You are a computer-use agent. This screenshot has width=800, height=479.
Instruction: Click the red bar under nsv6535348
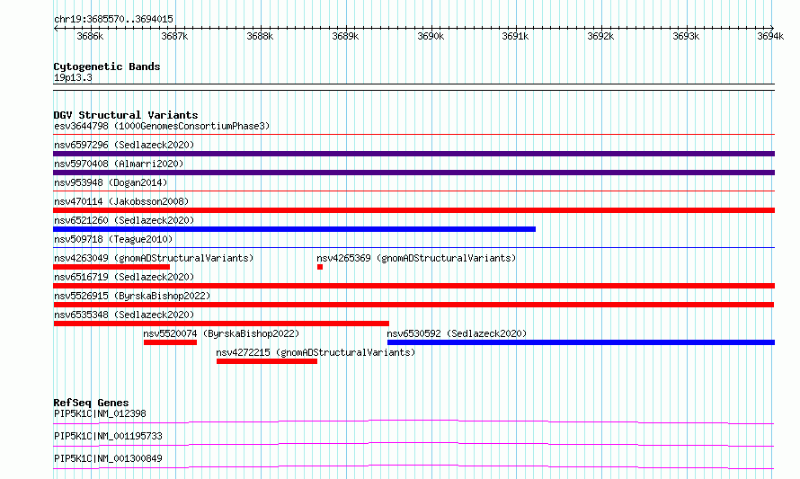[x=221, y=324]
